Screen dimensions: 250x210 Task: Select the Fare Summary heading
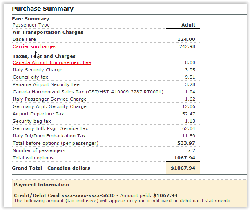(31, 19)
